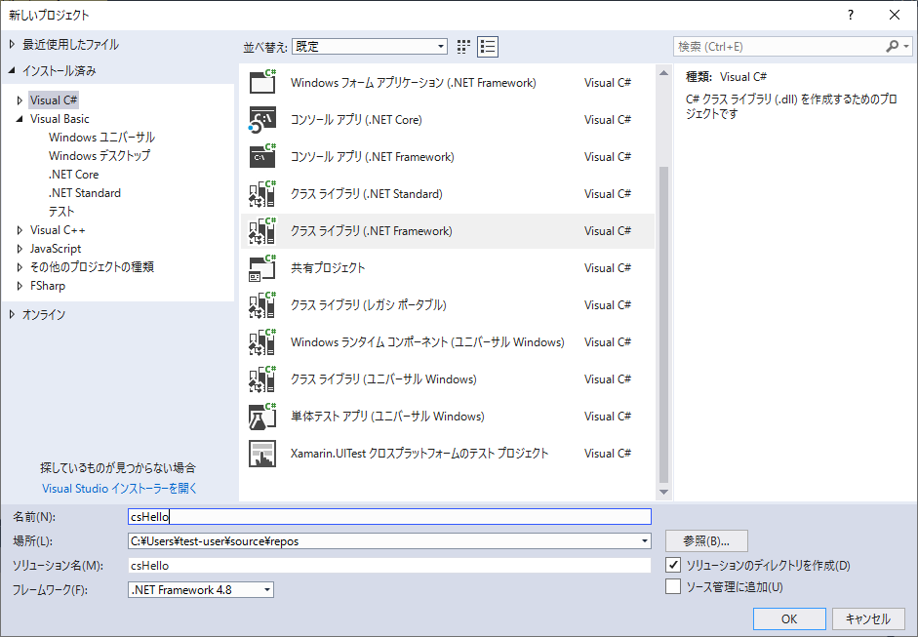Toggle ソリューションのディレクトリを作成 checkbox
Viewport: 918px width, 637px height.
tap(673, 565)
